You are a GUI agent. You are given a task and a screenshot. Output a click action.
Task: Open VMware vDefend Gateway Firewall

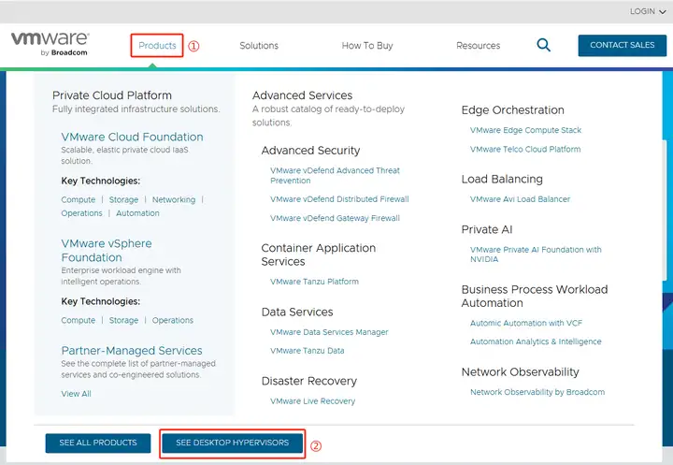335,218
